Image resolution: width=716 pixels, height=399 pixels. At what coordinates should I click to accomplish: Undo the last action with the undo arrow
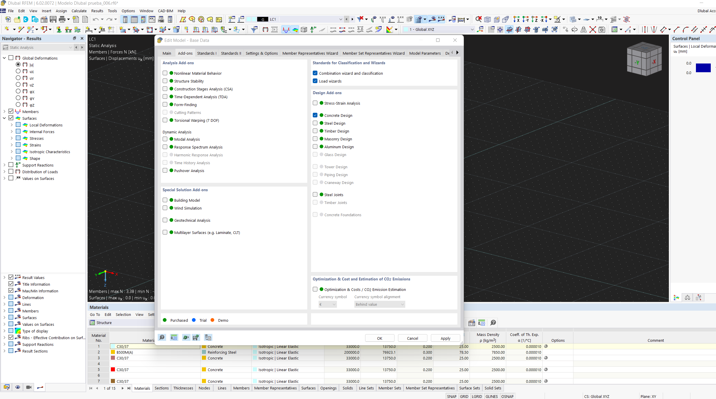(96, 19)
